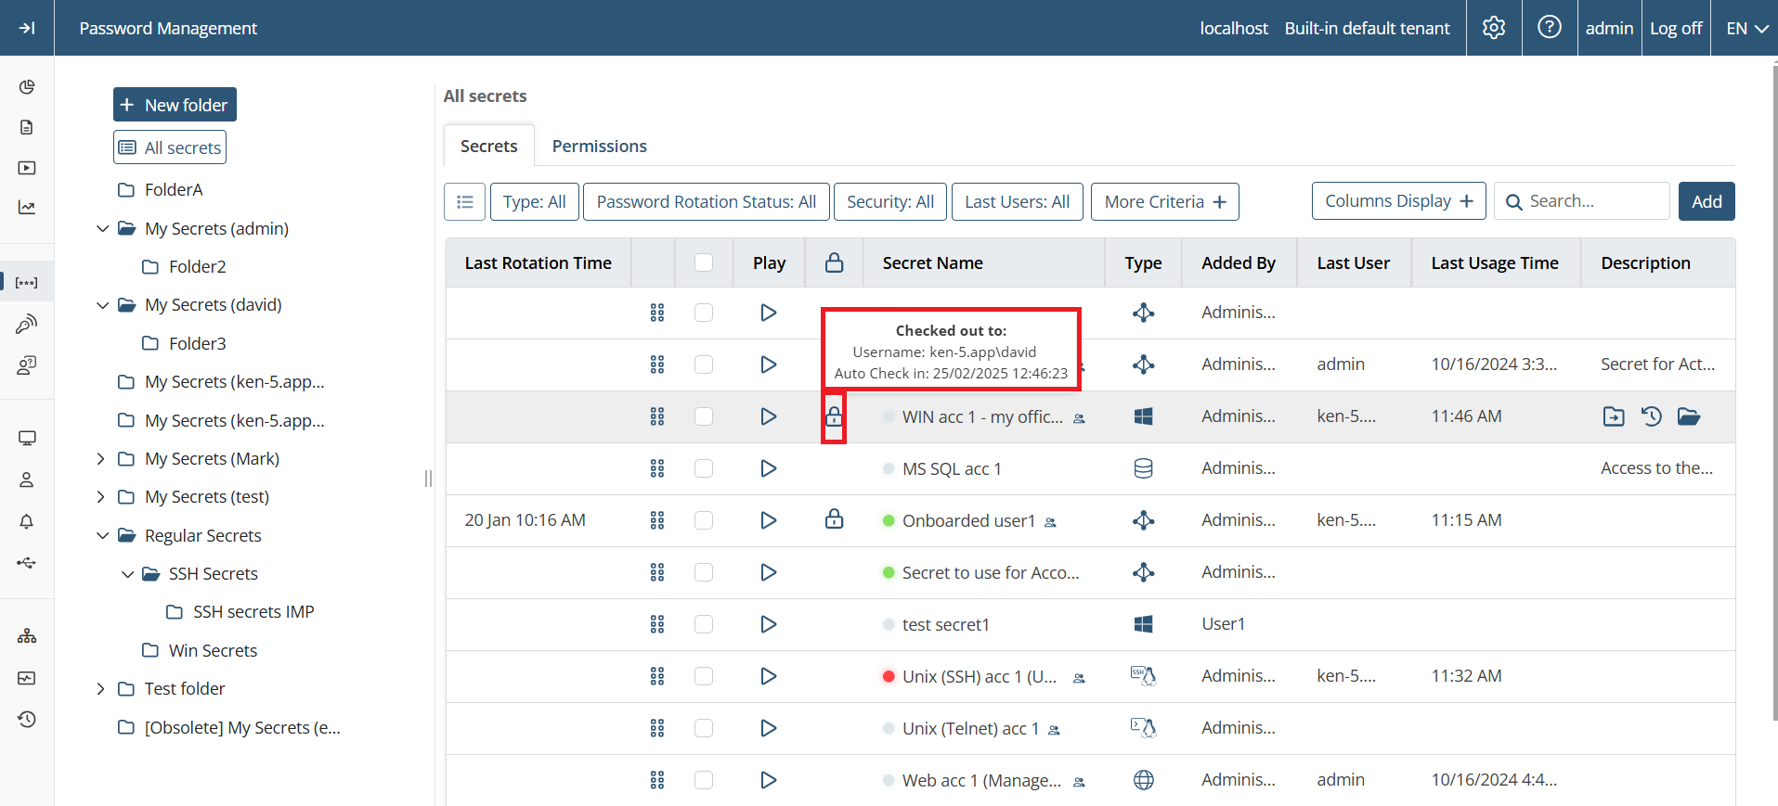The width and height of the screenshot is (1778, 806).
Task: Play the Unix (Telnet) acc 1 secret
Action: click(768, 728)
